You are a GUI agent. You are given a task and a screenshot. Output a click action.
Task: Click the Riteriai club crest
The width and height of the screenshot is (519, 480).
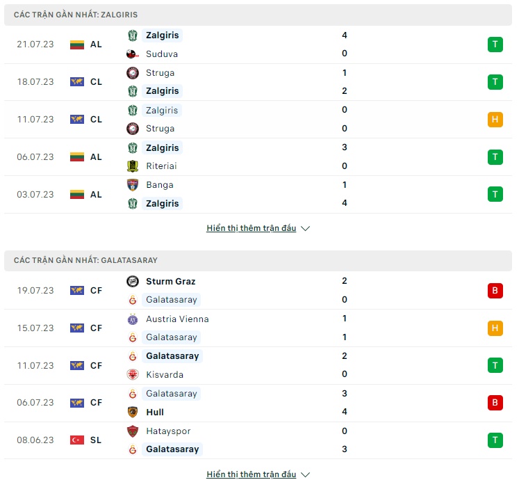pyautogui.click(x=133, y=166)
